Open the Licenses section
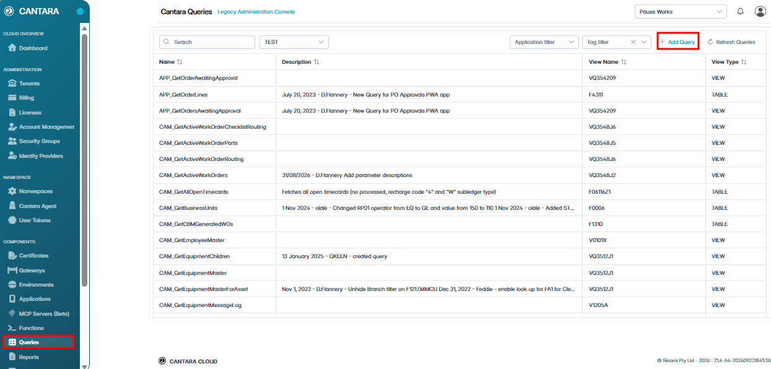The image size is (771, 369). coord(24,113)
